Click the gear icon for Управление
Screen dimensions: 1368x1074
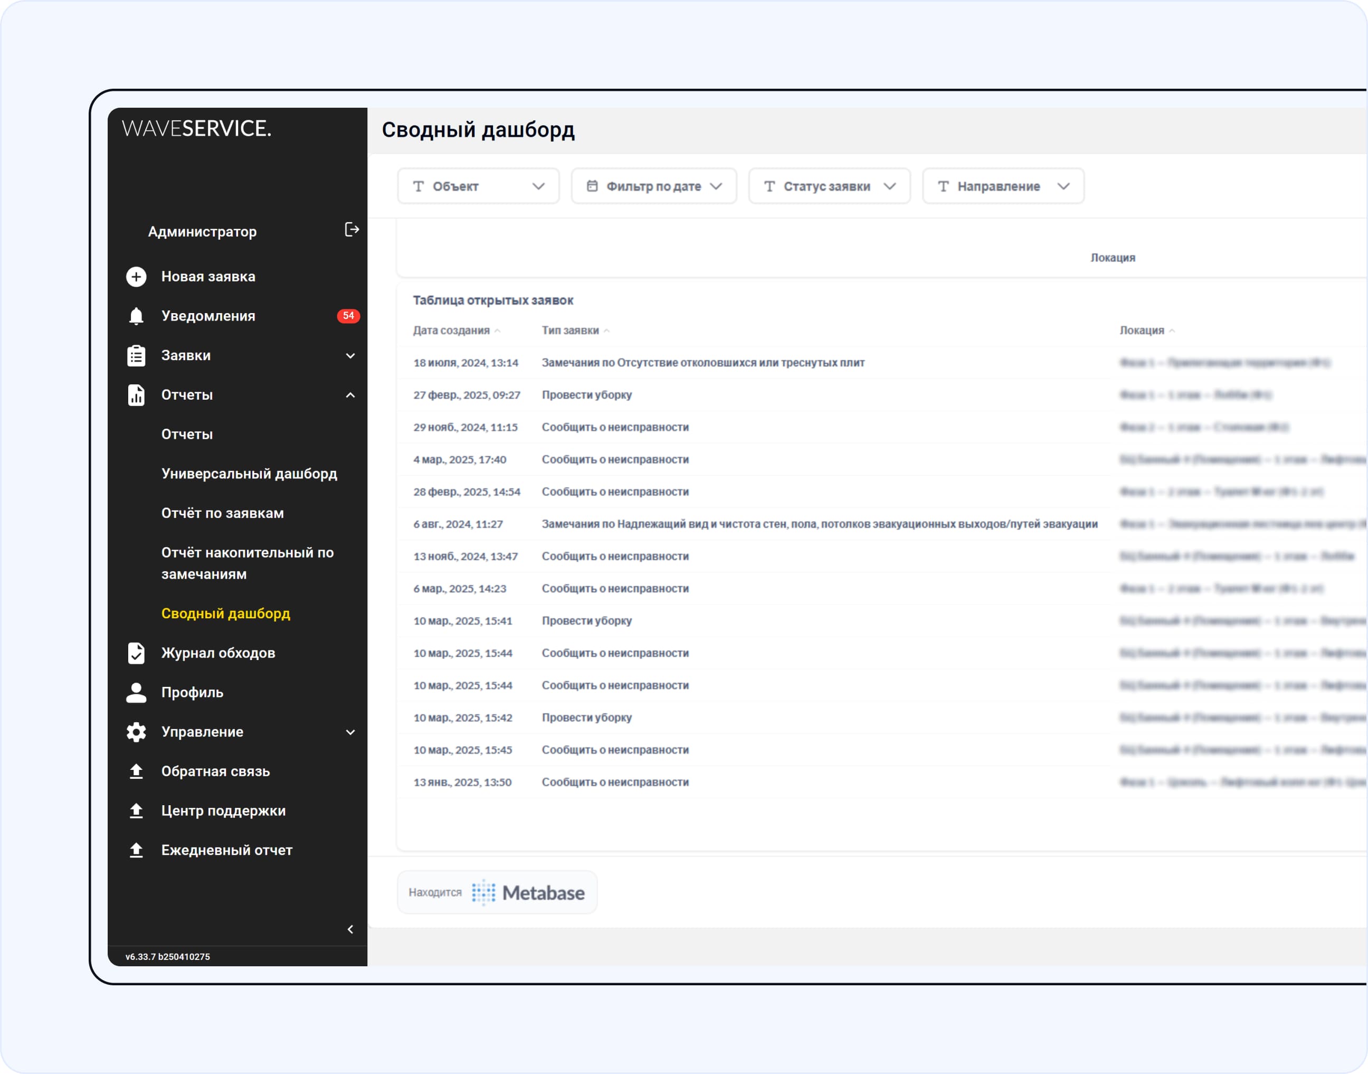[x=136, y=732]
